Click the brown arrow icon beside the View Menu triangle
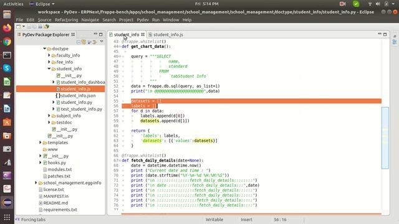399x224 pixels. tap(95, 42)
